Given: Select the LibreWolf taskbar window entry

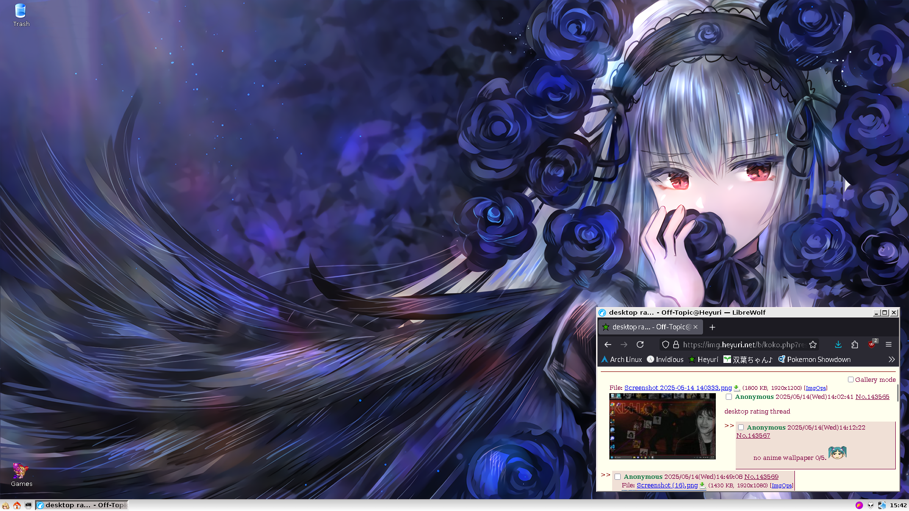Looking at the screenshot, I should tap(82, 505).
